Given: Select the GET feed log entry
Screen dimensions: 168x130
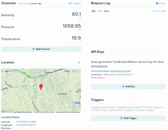Looking at the screenshot, I should 128,11.
